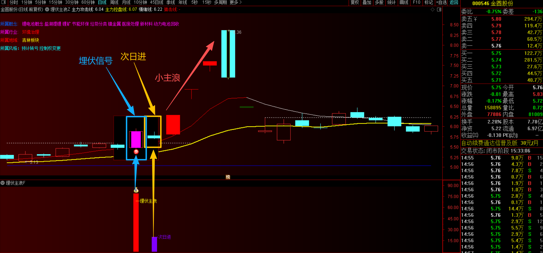Click the red 多 marker under magenta candle

[136, 152]
